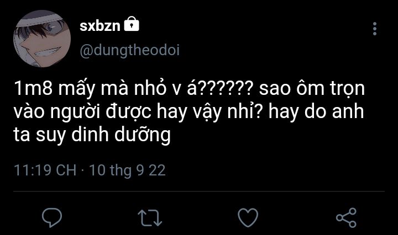Click the words 'ta suy dinh dưỡng'

pyautogui.click(x=92, y=135)
